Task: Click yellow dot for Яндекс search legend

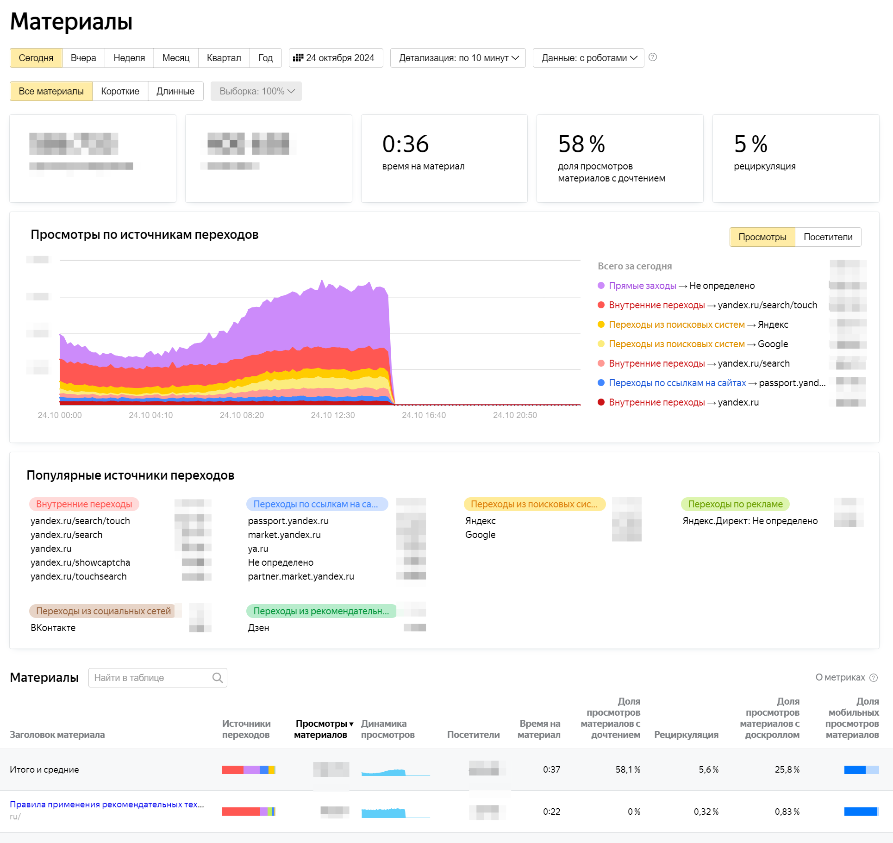Action: click(x=601, y=325)
